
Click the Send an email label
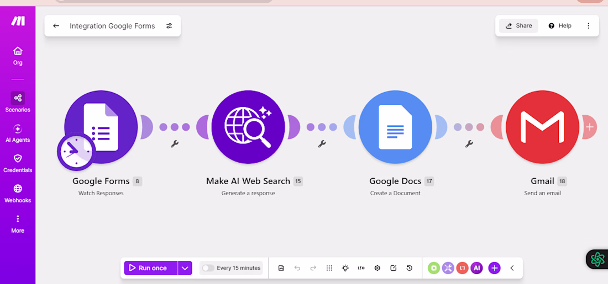pyautogui.click(x=542, y=193)
